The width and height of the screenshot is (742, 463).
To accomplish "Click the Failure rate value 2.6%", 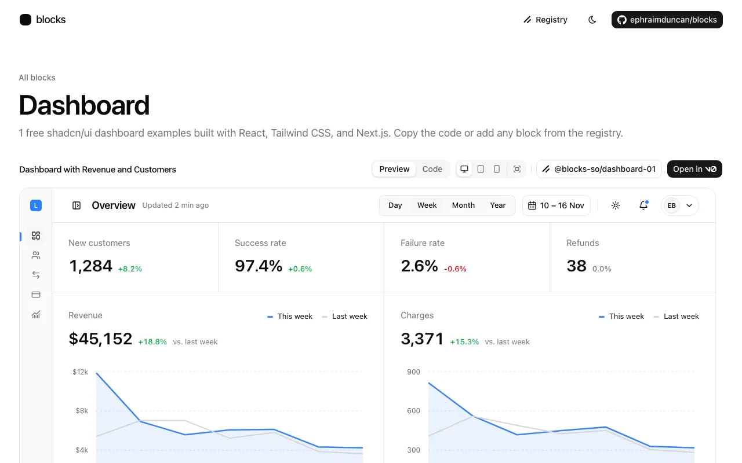I will point(420,266).
